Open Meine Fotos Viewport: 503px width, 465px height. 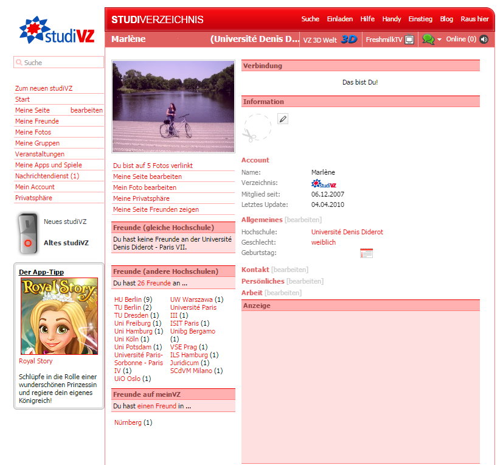[x=33, y=132]
